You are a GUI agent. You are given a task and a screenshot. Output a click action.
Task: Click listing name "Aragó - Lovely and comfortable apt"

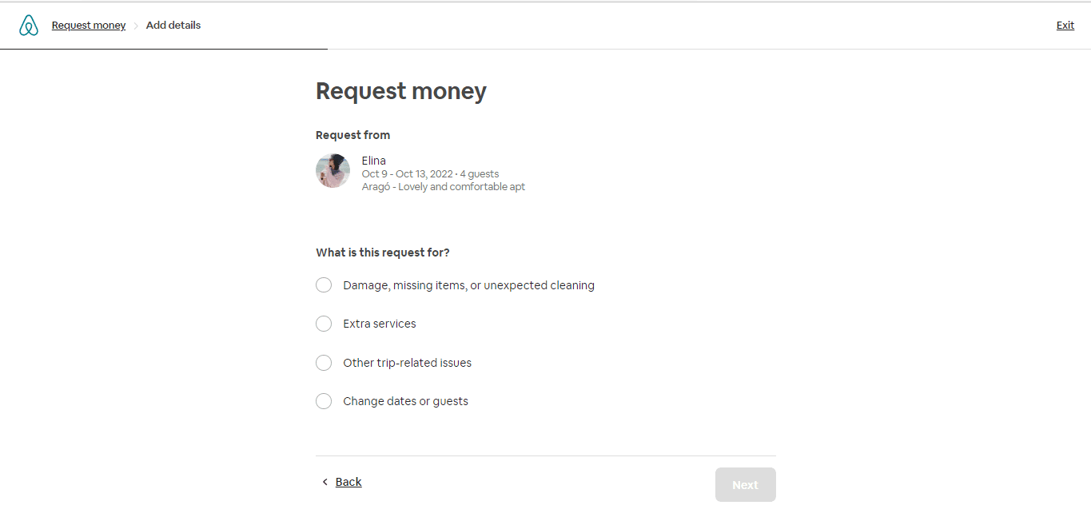coord(444,186)
